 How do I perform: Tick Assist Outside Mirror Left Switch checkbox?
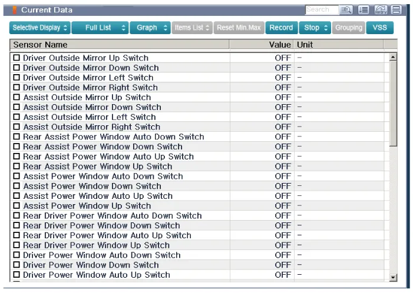point(17,117)
